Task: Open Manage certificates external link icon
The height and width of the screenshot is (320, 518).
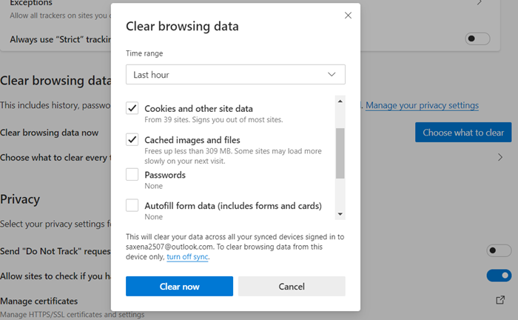Action: [x=500, y=301]
